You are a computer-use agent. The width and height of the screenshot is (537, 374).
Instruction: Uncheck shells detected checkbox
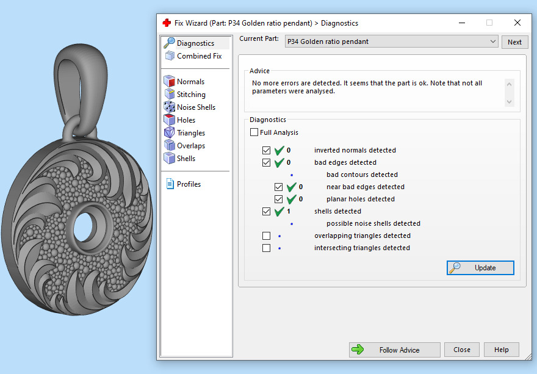coord(266,211)
